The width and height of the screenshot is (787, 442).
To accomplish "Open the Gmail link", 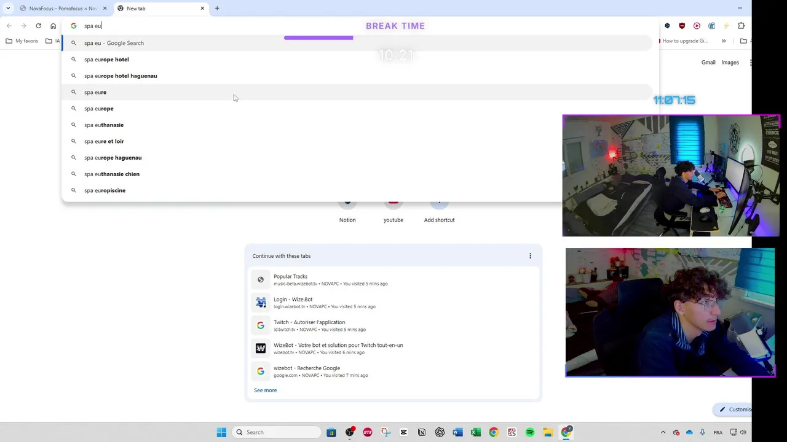I will [x=708, y=63].
